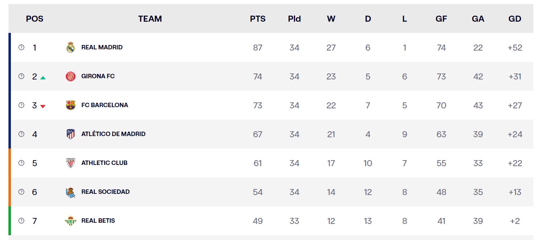Click the Real Madrid club crest
Viewport: 539px width, 240px height.
pos(70,47)
